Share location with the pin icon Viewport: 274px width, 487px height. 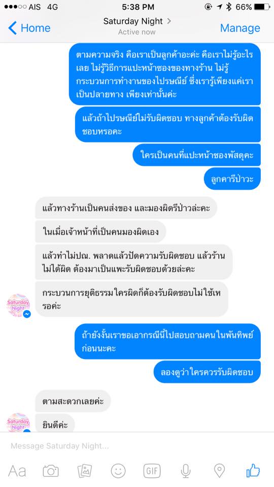point(219,471)
